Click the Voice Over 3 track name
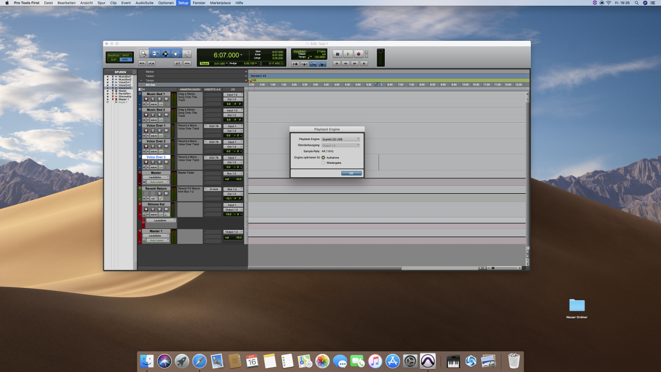 point(156,157)
